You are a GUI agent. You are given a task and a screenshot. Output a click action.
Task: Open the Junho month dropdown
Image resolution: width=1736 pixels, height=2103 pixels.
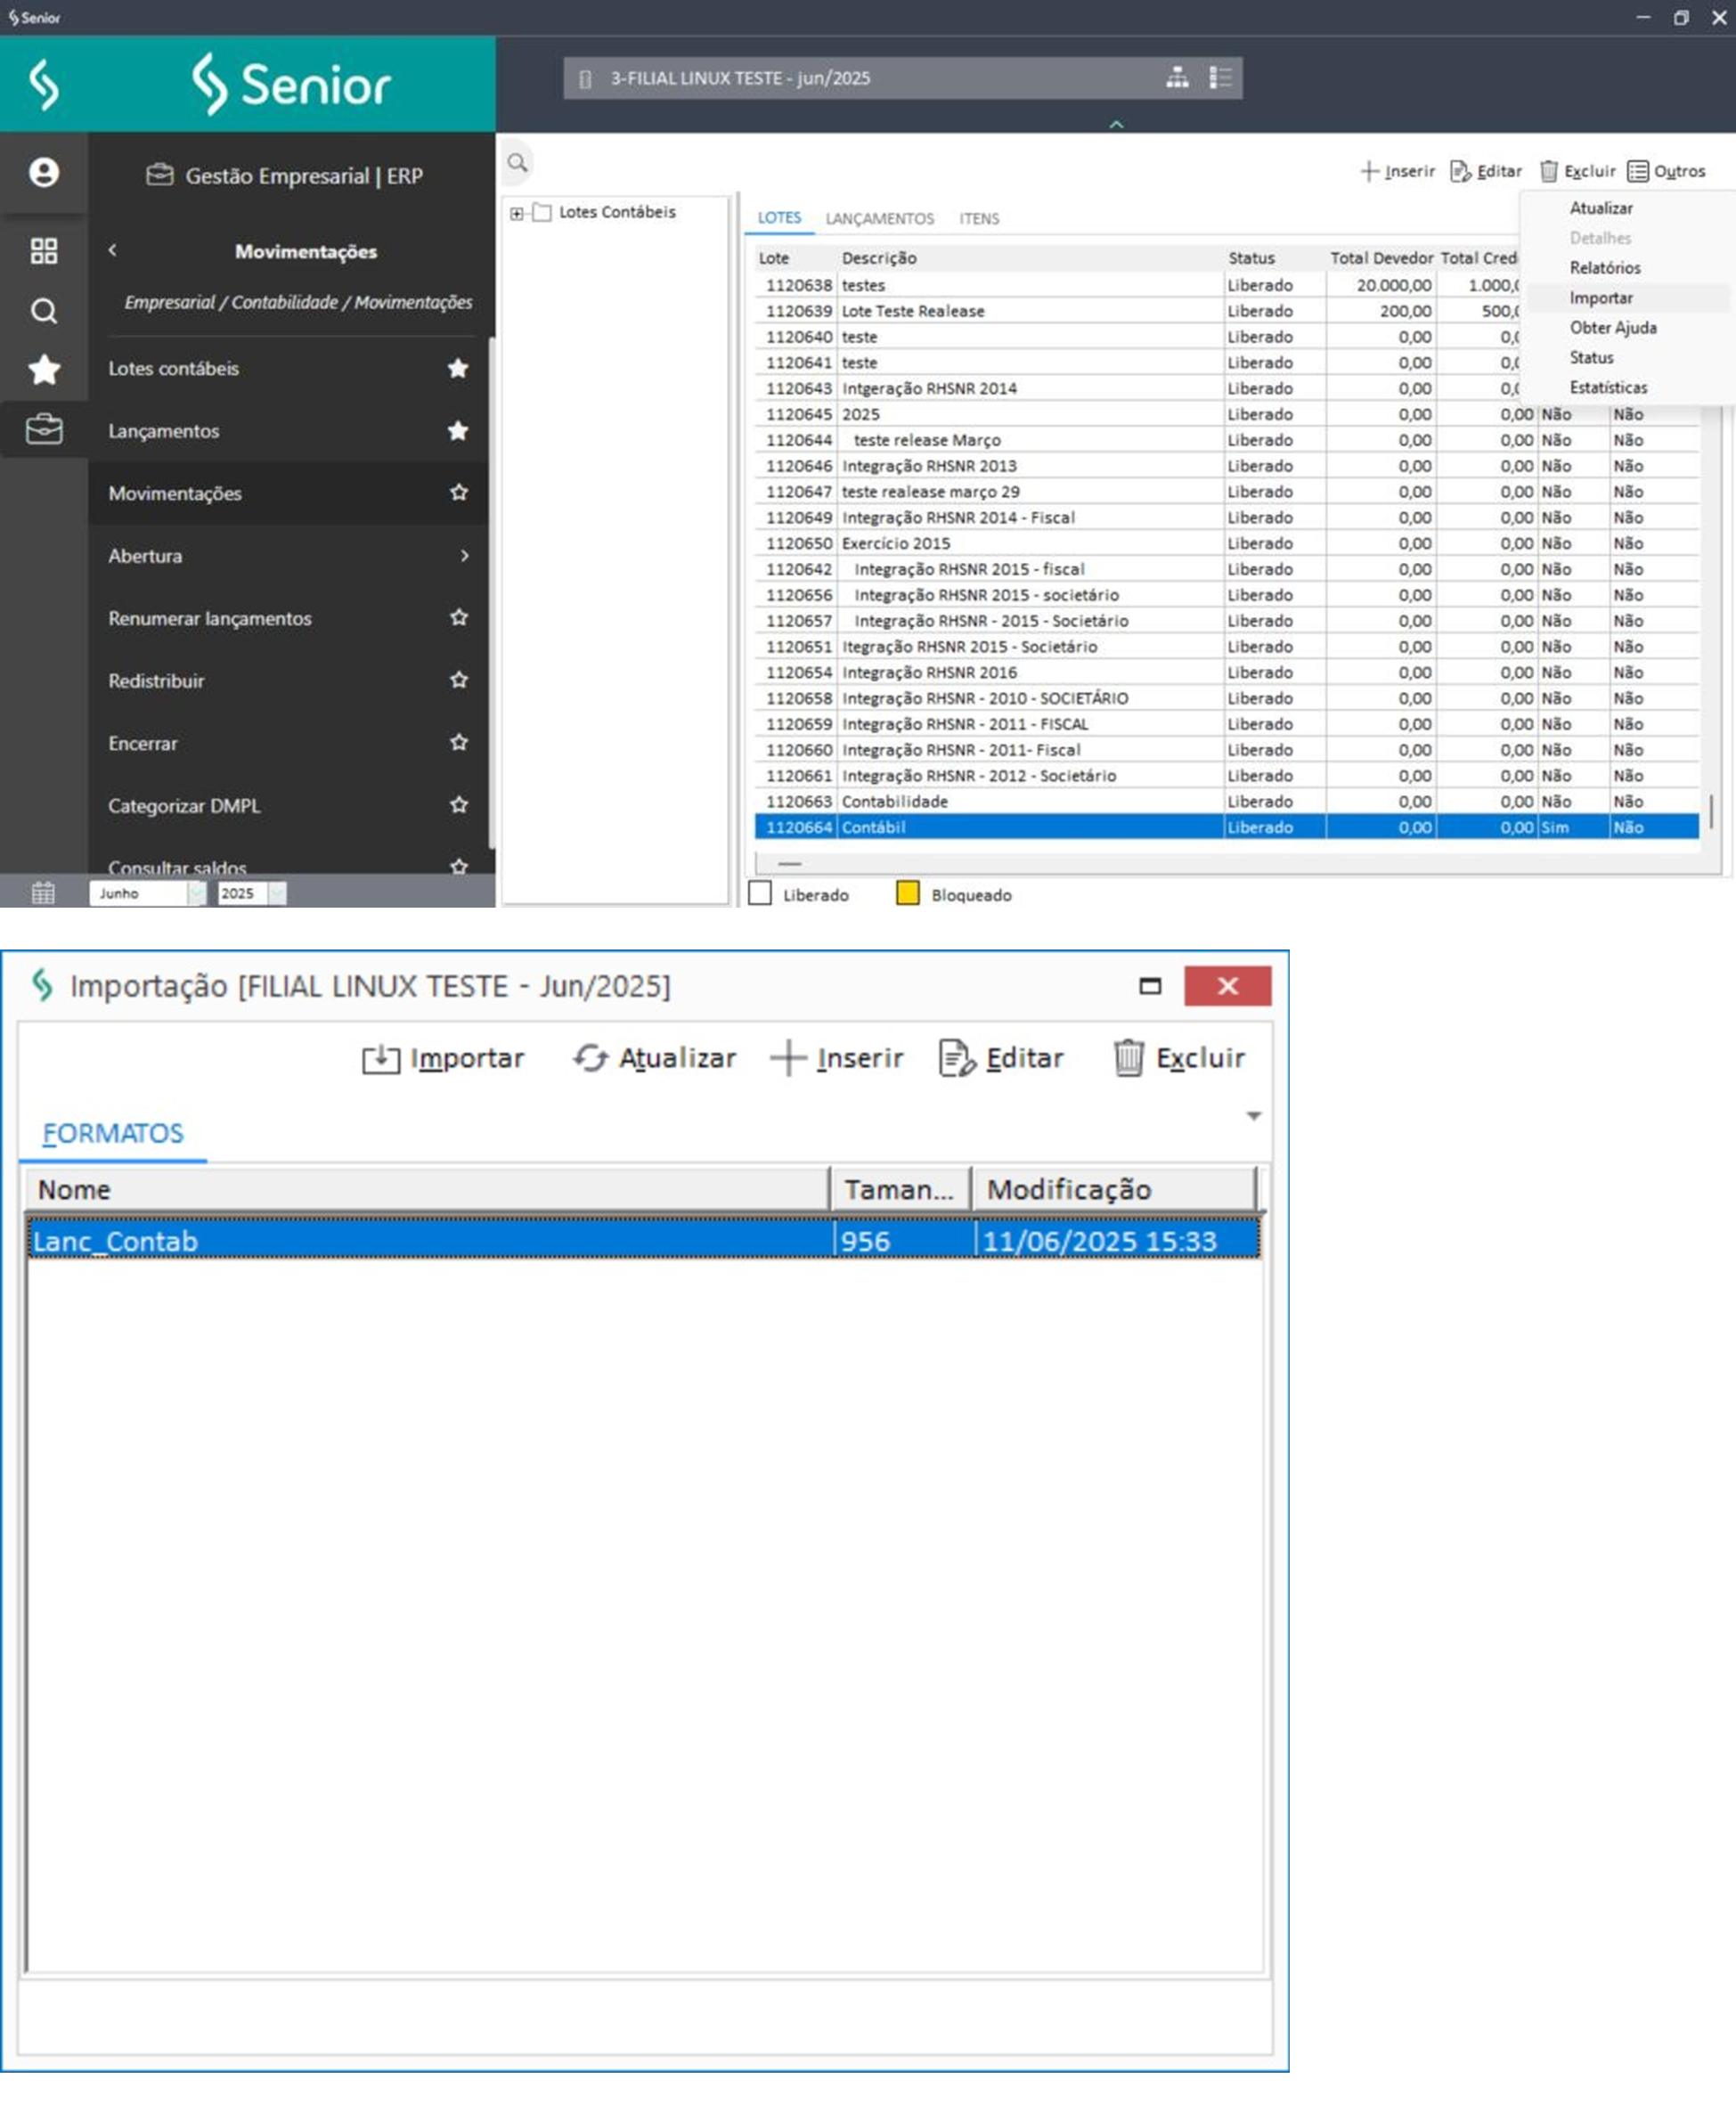click(196, 893)
